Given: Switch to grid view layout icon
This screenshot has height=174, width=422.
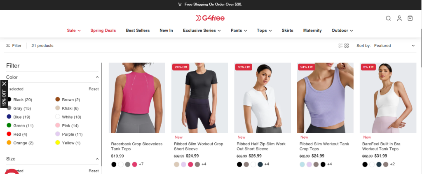Looking at the screenshot, I should [x=346, y=46].
